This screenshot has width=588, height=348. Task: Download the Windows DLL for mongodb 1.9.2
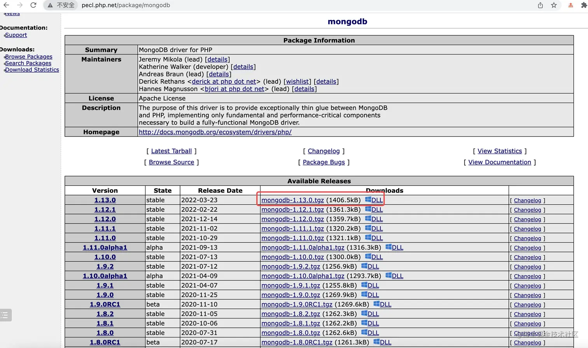pyautogui.click(x=370, y=266)
